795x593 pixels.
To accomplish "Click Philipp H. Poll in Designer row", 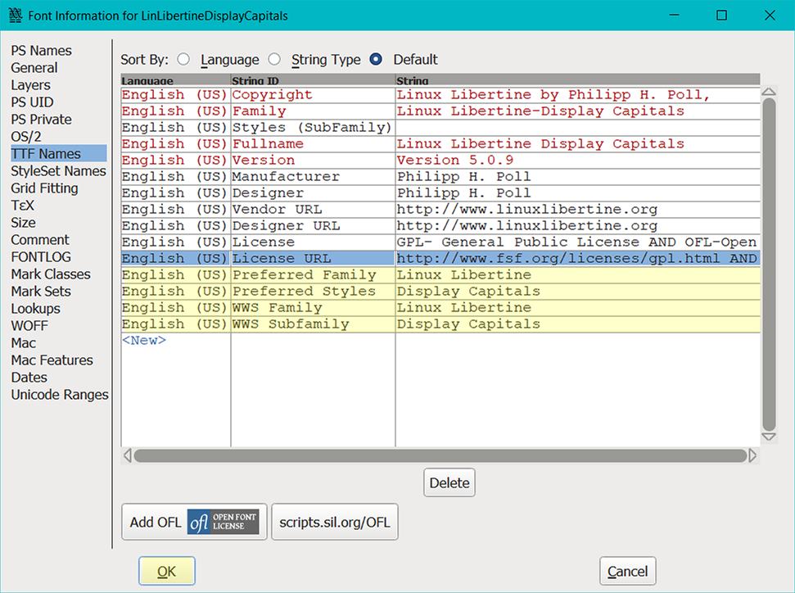I will (x=577, y=192).
